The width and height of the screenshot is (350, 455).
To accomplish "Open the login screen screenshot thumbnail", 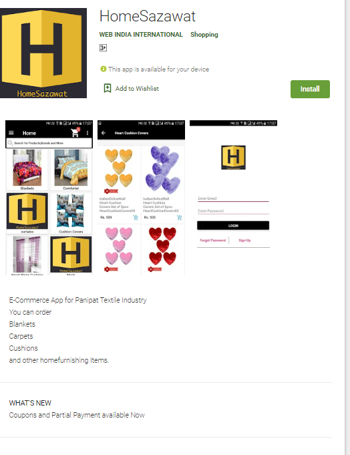I will point(233,198).
